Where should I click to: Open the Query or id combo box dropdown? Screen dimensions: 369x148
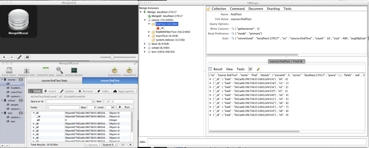[93, 101]
